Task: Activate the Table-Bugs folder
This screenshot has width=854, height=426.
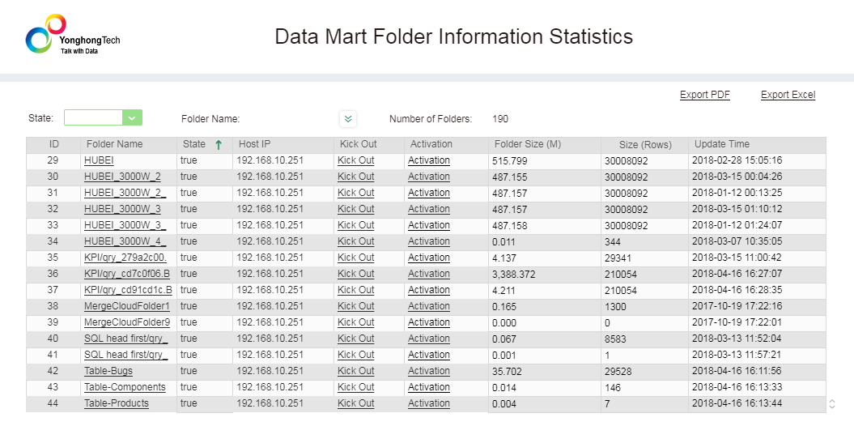Action: coord(428,371)
